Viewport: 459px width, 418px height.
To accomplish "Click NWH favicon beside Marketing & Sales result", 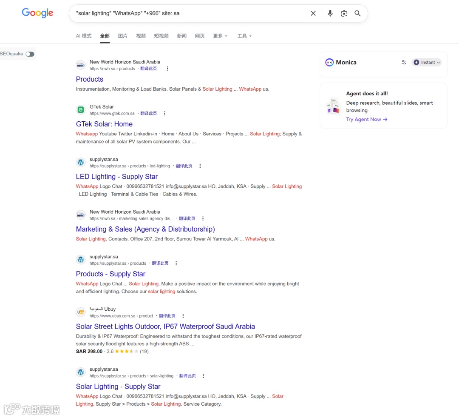I will point(80,215).
